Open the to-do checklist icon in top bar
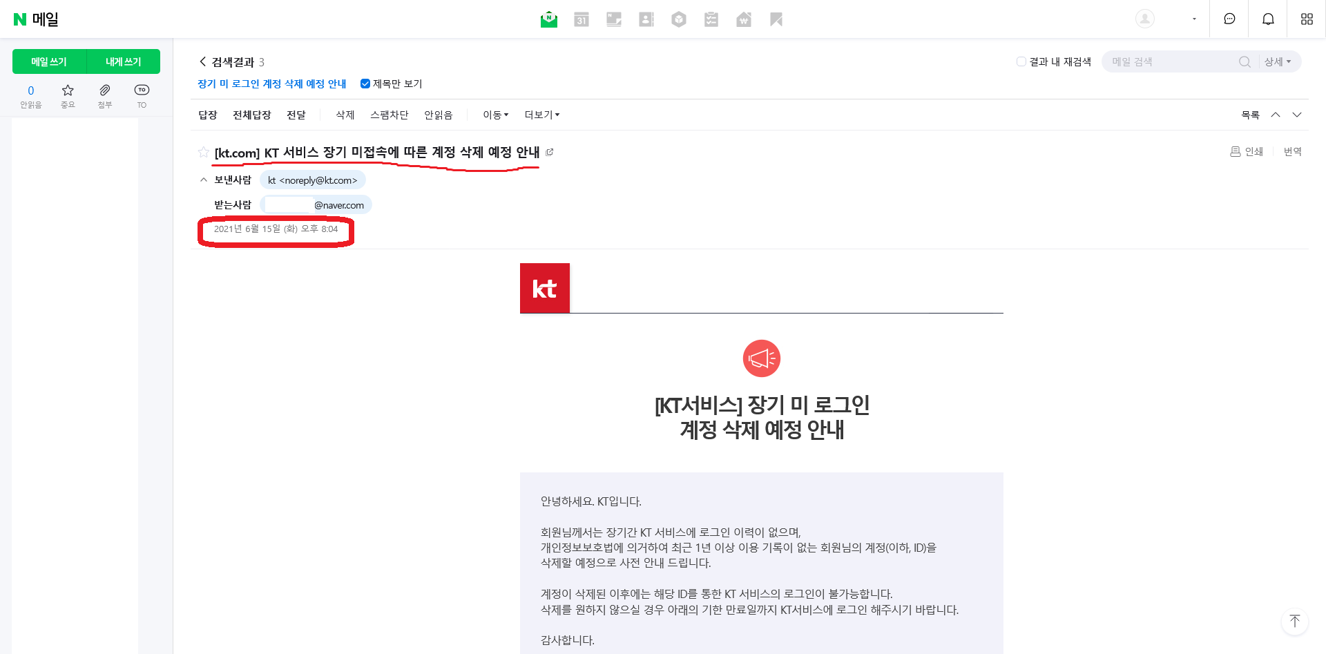The width and height of the screenshot is (1326, 654). [711, 19]
